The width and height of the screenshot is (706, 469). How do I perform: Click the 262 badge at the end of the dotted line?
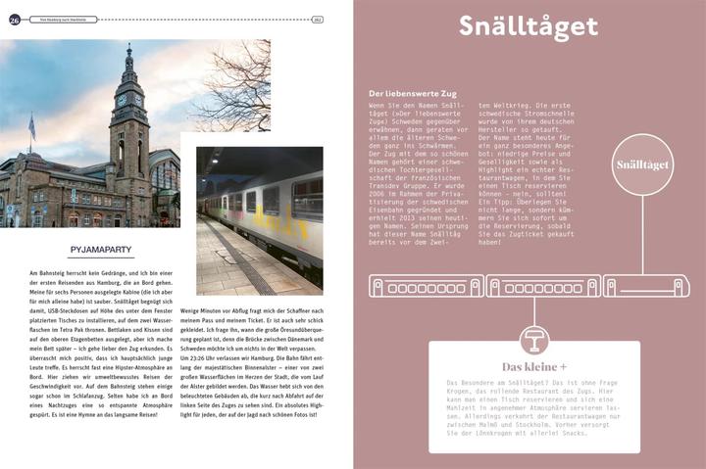pyautogui.click(x=318, y=20)
